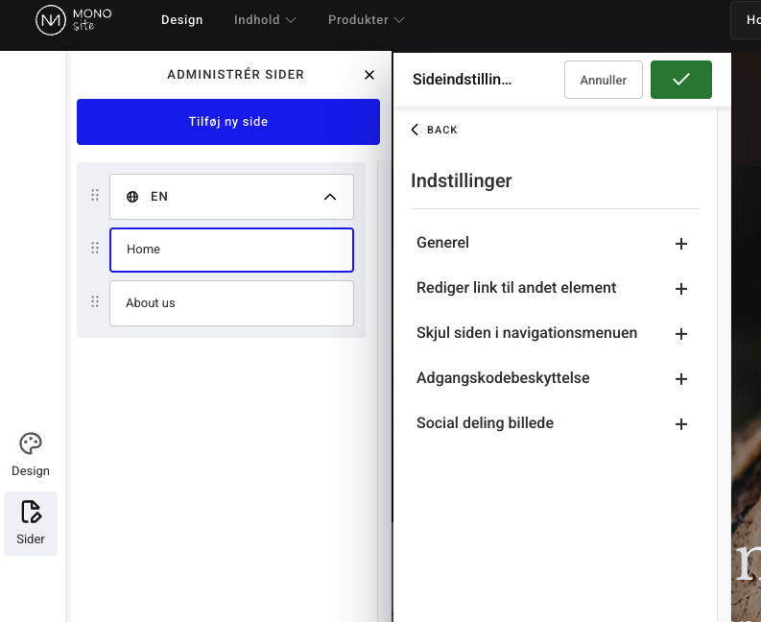
Task: Open the Produkter menu
Action: (366, 20)
